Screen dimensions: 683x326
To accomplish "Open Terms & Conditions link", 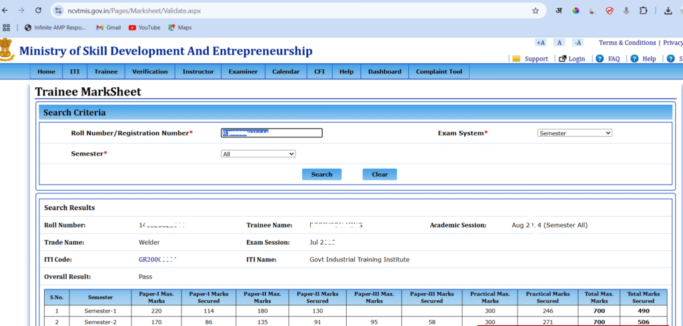I will click(x=627, y=43).
